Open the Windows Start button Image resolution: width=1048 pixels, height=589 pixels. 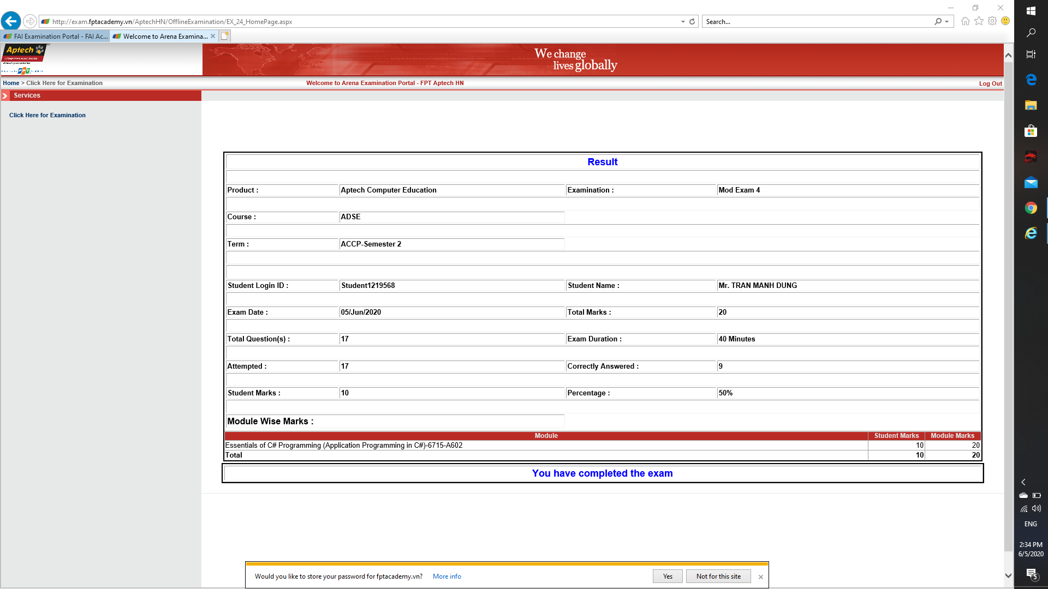pos(1031,11)
